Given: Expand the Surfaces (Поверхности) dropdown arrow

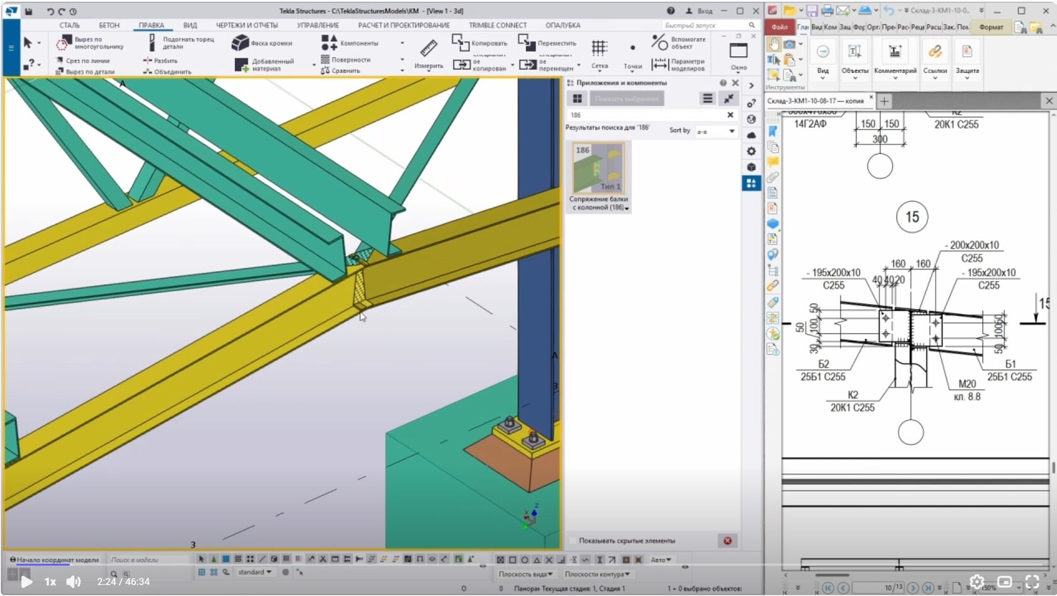Looking at the screenshot, I should [x=403, y=60].
